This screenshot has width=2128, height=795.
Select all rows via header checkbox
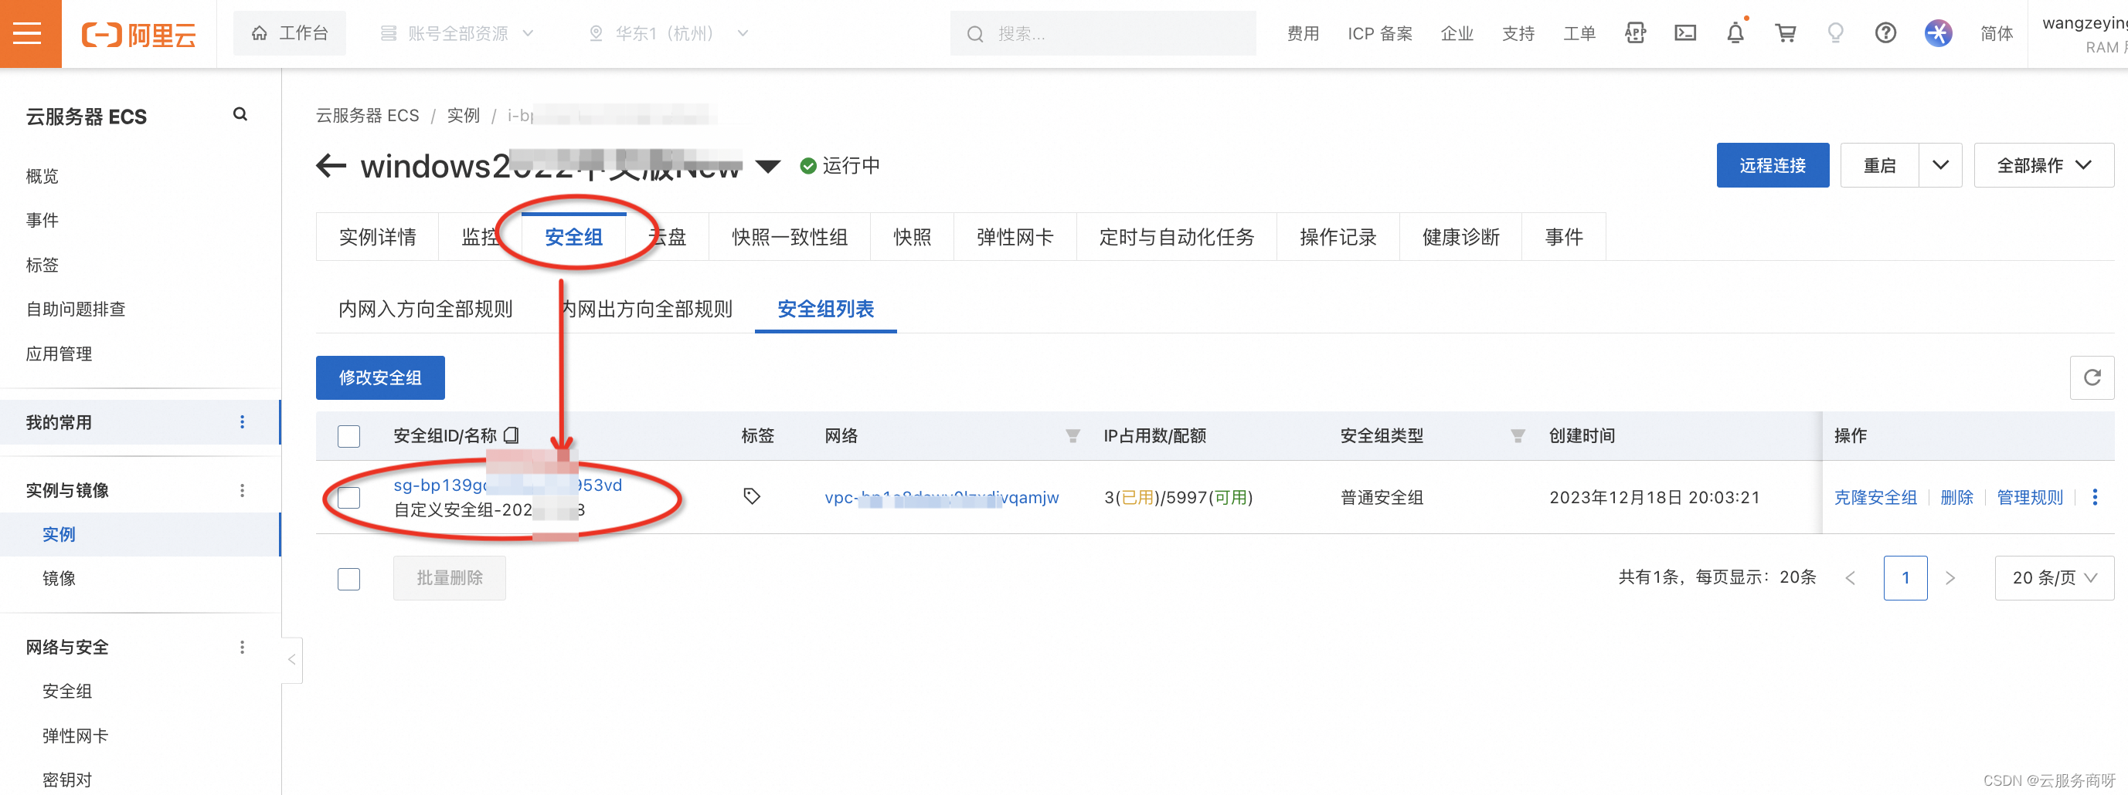[x=348, y=436]
